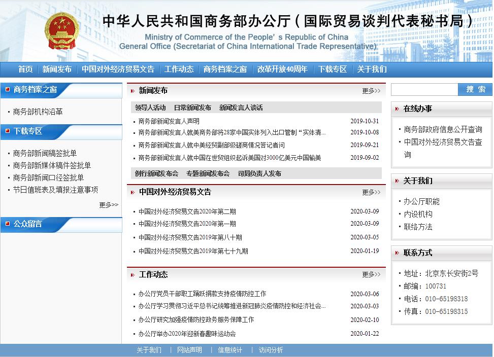This screenshot has height=357, width=494.
Task: Select 工作动态 in the top navigation bar
Action: pos(179,68)
